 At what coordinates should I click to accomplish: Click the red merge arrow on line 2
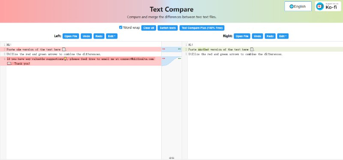163,49
